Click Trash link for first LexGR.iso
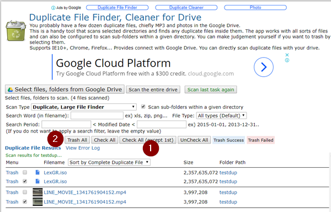 (12, 173)
